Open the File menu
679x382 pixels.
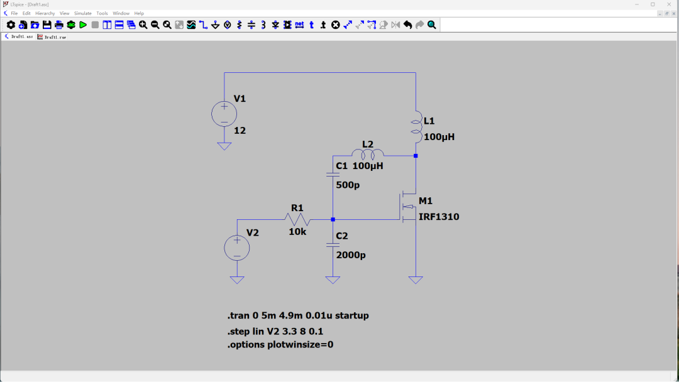[x=14, y=13]
